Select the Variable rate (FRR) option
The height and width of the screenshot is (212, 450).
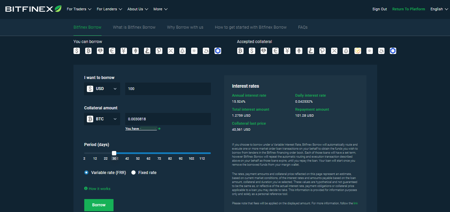click(x=87, y=173)
